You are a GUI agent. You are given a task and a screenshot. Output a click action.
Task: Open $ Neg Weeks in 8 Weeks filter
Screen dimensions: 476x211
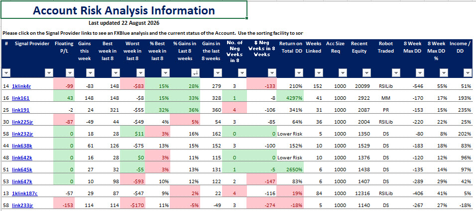click(x=272, y=72)
